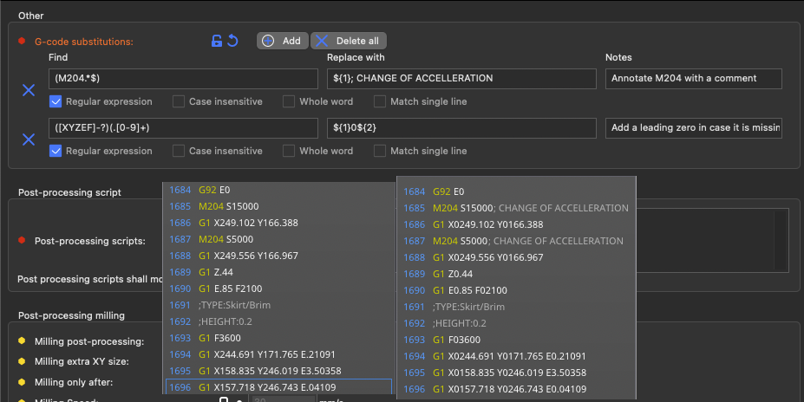Enable Whole word for the M204 rule

point(289,101)
